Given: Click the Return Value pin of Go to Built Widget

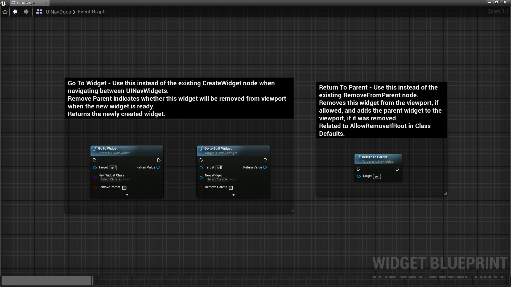Looking at the screenshot, I should (x=265, y=167).
